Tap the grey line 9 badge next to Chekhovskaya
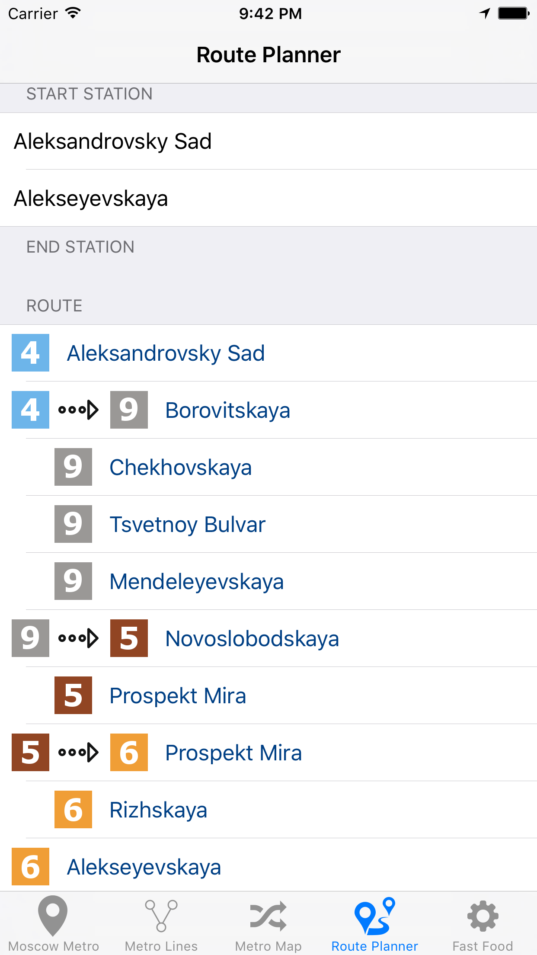Image resolution: width=537 pixels, height=955 pixels. [73, 467]
